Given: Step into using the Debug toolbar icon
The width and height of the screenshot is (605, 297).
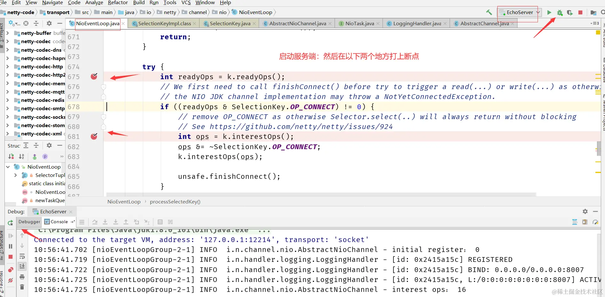Looking at the screenshot, I should (x=105, y=222).
